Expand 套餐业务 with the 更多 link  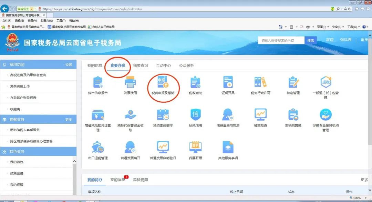(69, 119)
